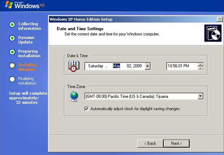
Task: Expand the time zone dropdown arrow
Action: pos(200,96)
